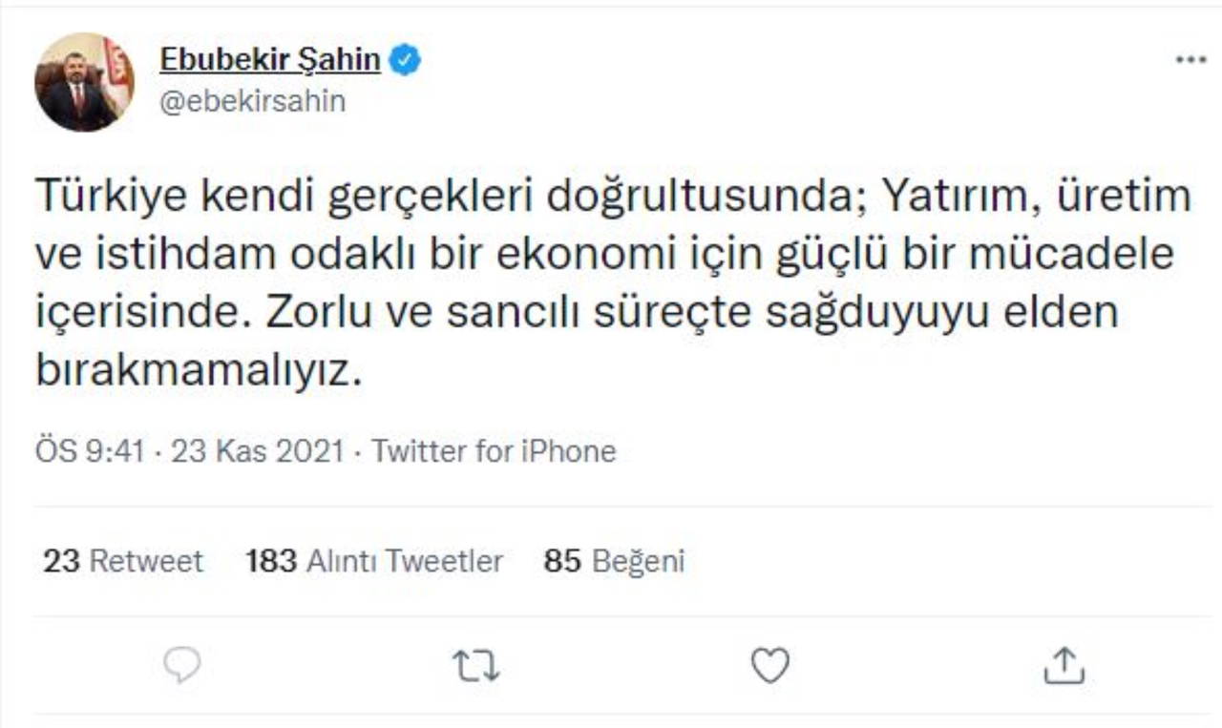Click the ÖS 9:41 time stamp
The height and width of the screenshot is (728, 1222).
pyautogui.click(x=90, y=450)
